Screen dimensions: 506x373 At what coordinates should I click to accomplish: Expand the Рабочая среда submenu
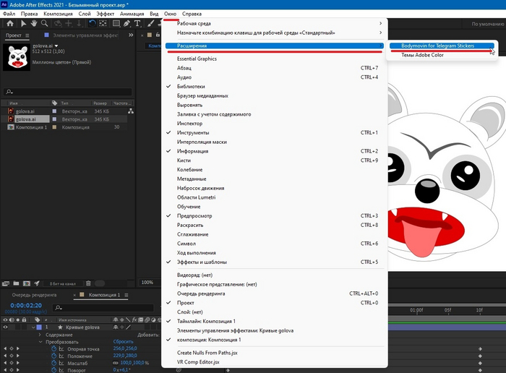(x=274, y=24)
